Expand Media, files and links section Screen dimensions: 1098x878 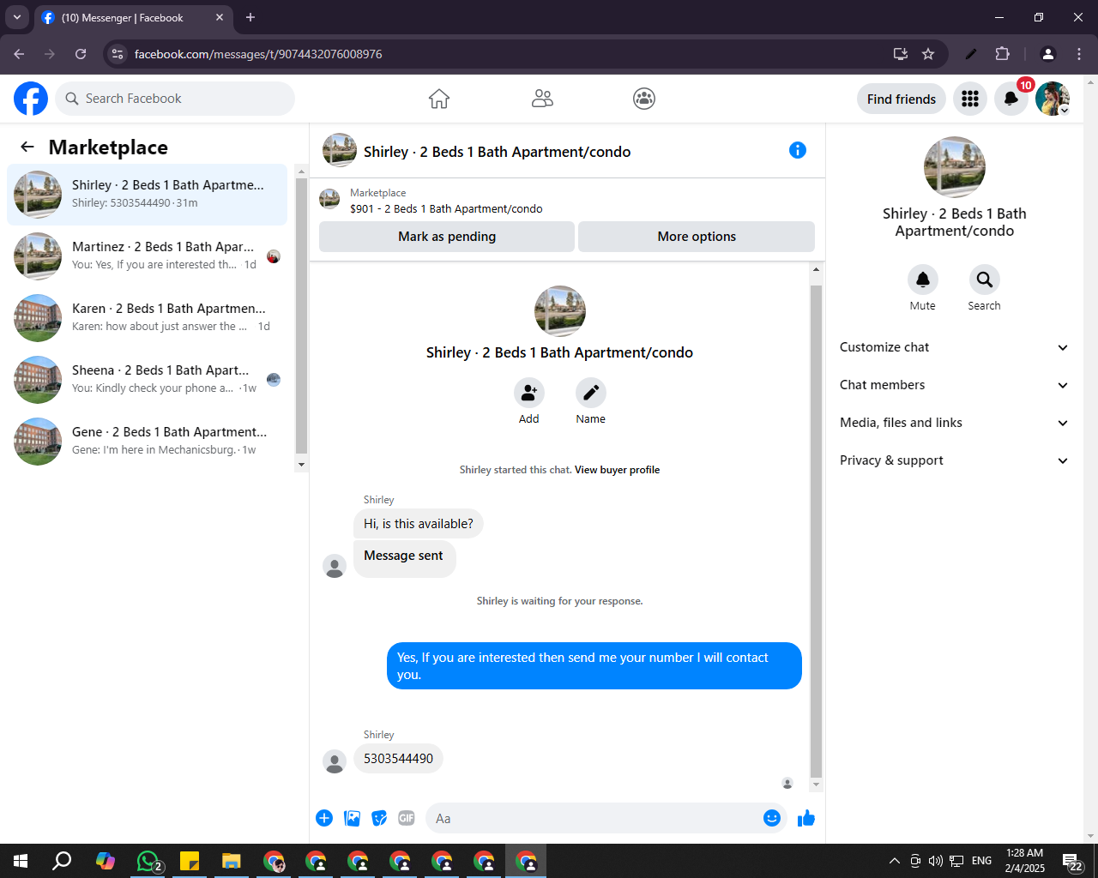[x=955, y=423]
